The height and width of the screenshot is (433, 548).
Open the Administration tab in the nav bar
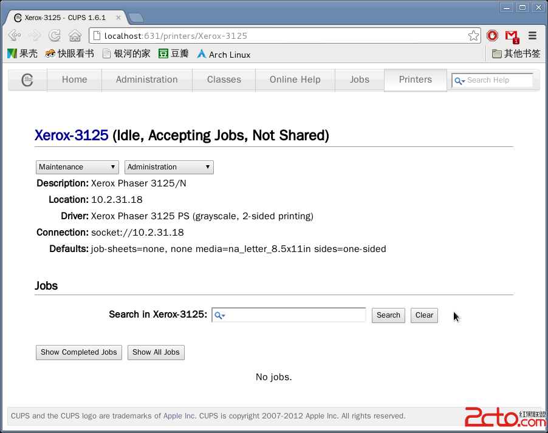tap(147, 80)
